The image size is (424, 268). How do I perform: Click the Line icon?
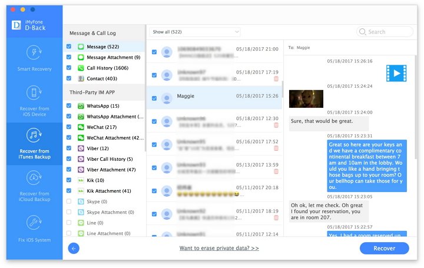coord(81,223)
